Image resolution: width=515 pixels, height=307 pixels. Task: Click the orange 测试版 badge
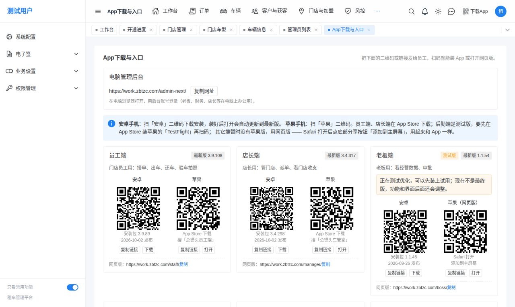click(449, 156)
